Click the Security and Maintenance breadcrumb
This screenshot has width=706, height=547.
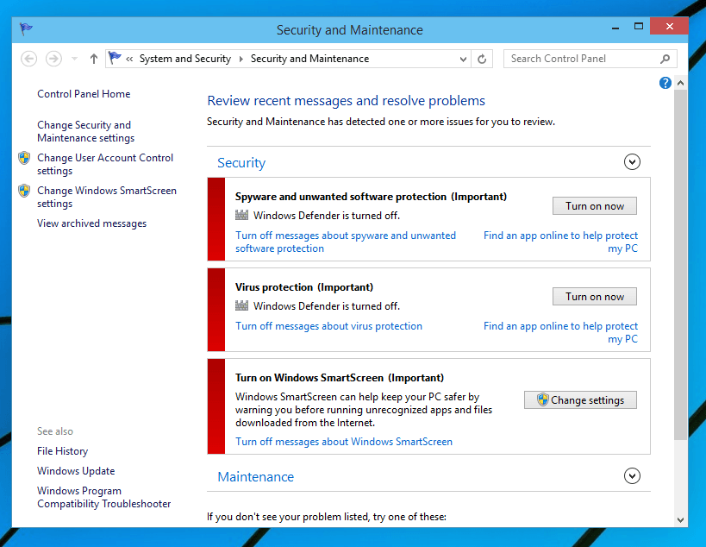click(309, 59)
